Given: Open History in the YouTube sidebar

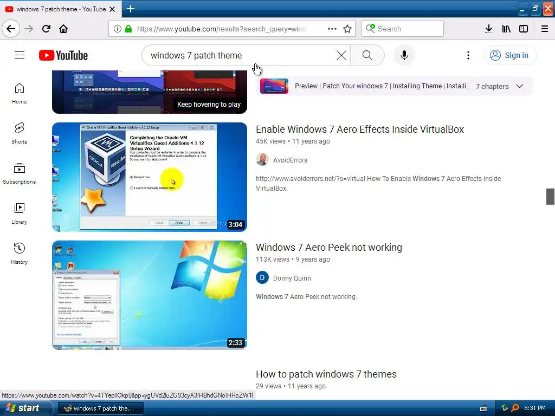Looking at the screenshot, I should click(x=19, y=253).
